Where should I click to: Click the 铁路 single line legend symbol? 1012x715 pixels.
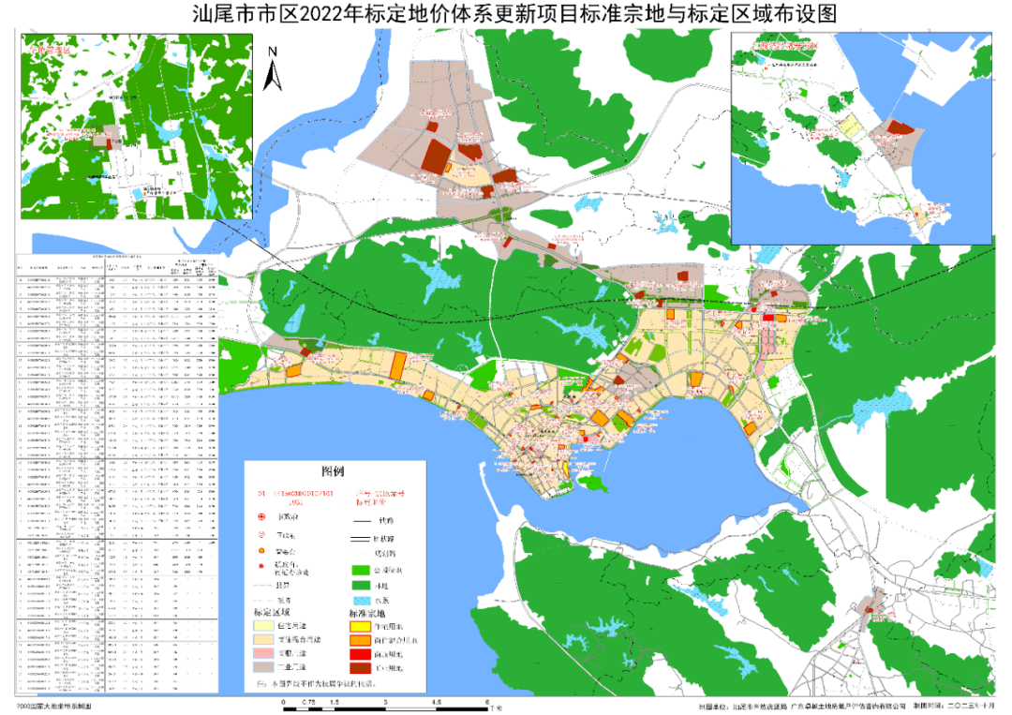pos(362,521)
